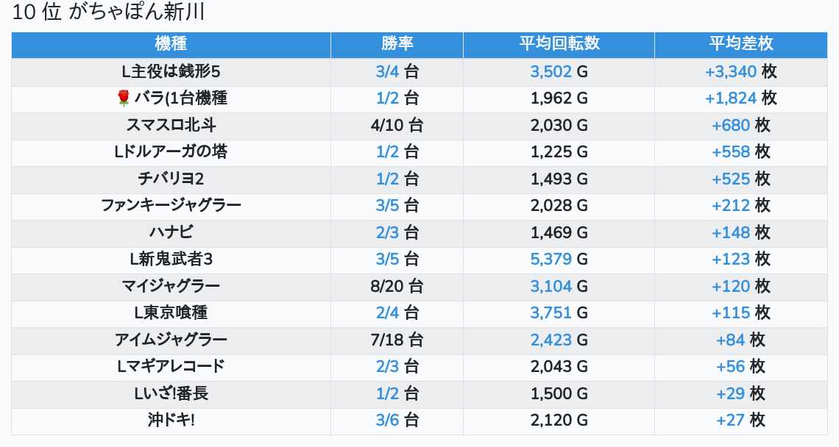Open the アイムジャグラー entry

coord(171,340)
